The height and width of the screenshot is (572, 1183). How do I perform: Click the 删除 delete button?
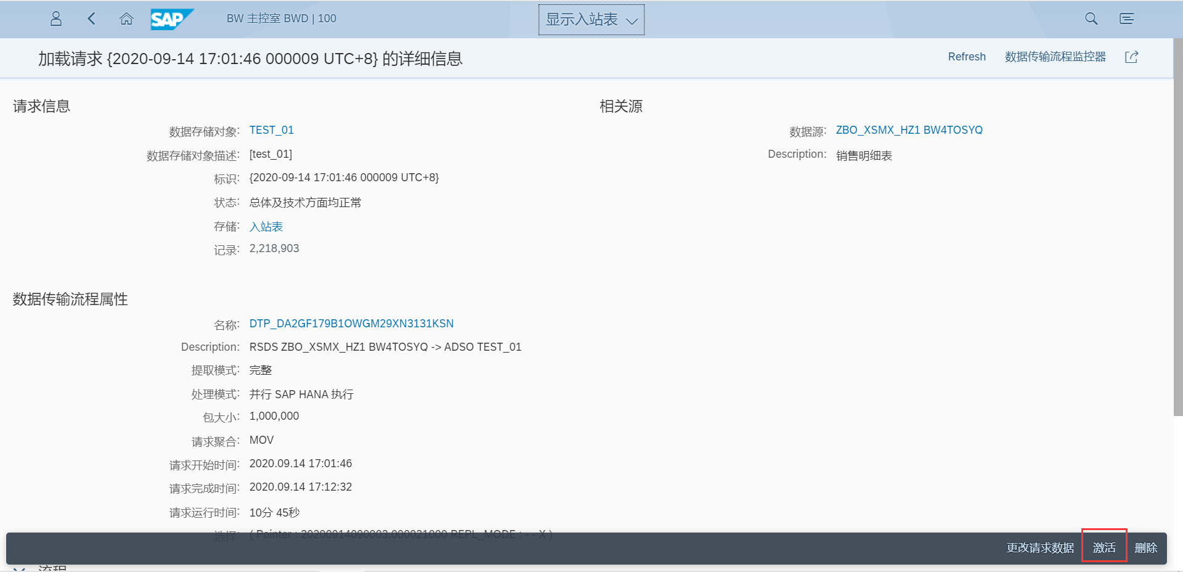tap(1147, 548)
